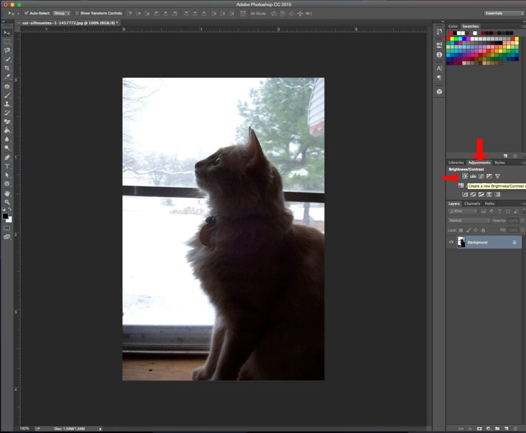Select the Crop tool
The image size is (526, 433).
coord(7,68)
